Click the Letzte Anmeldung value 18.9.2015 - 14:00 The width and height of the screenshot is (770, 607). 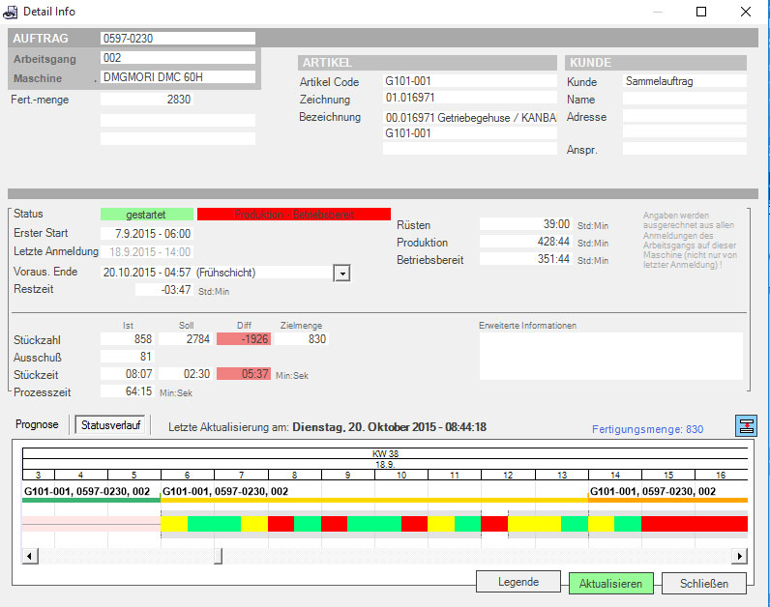coord(147,252)
